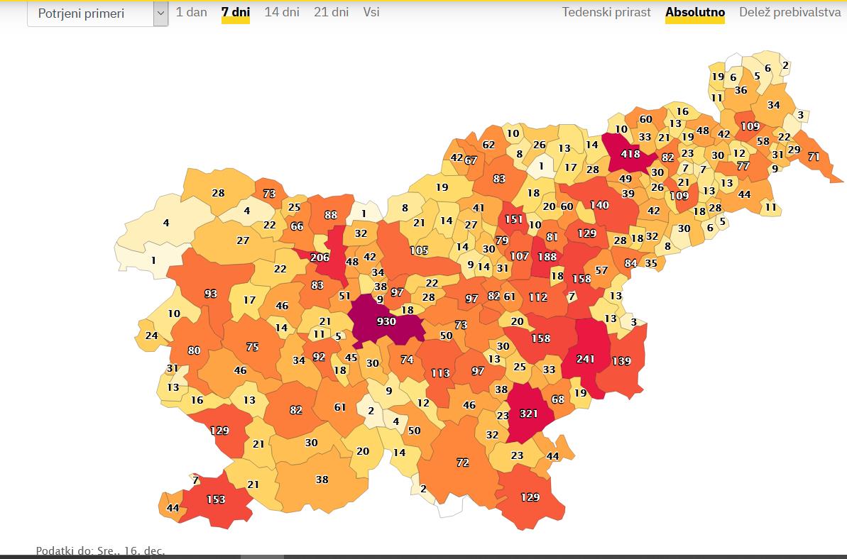This screenshot has height=559, width=847.
Task: Click the map area marked 84
Action: pyautogui.click(x=630, y=262)
